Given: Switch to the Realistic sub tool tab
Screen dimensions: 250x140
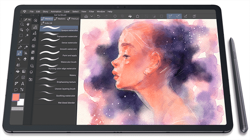Looking at the screenshot, I should pos(60,19).
